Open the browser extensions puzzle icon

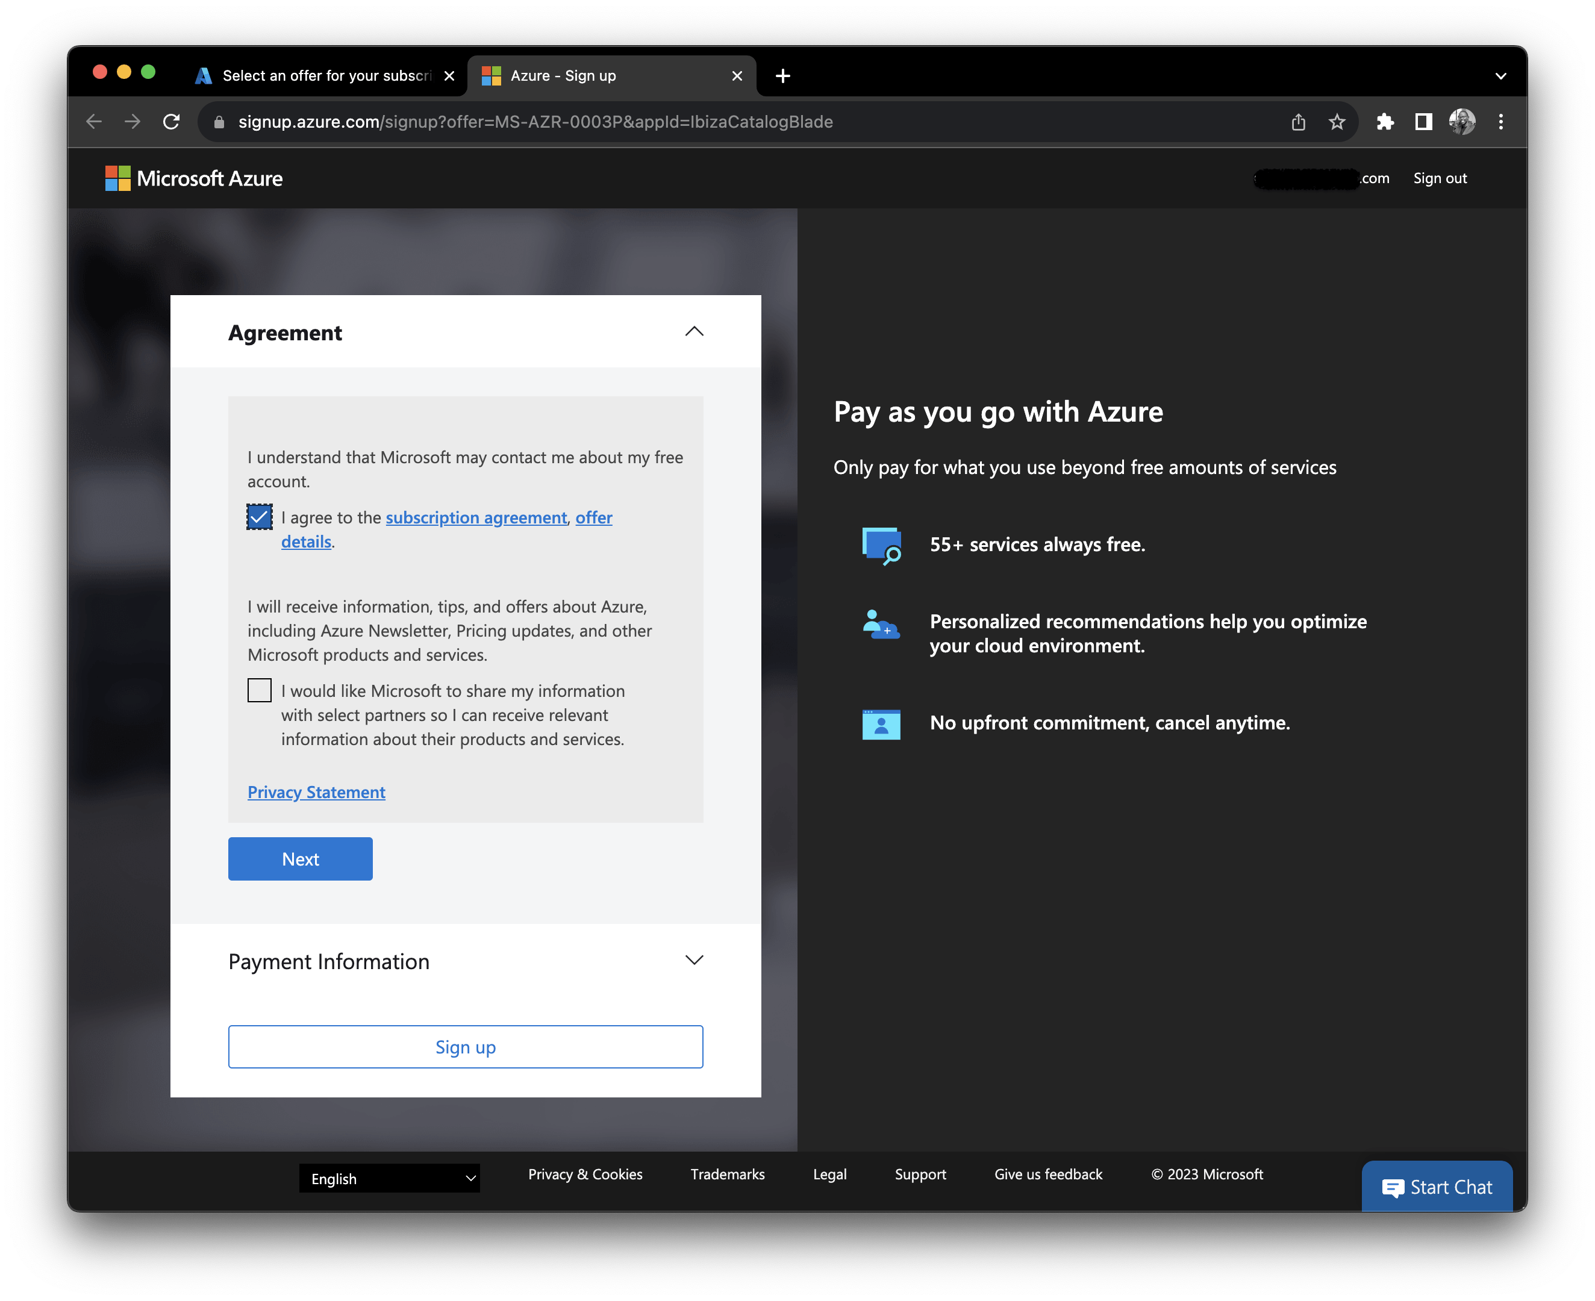coord(1386,122)
